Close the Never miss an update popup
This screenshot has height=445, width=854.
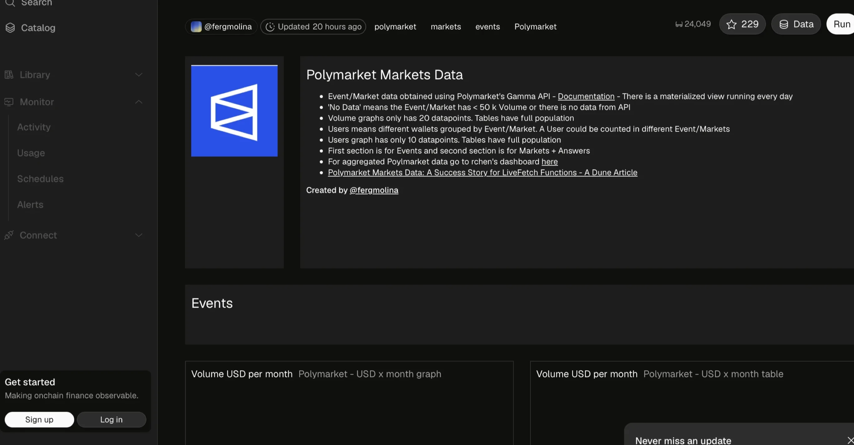[850, 440]
